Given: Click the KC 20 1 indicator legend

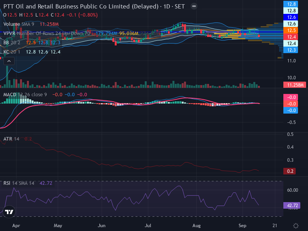Looking at the screenshot, I should click(x=12, y=52).
